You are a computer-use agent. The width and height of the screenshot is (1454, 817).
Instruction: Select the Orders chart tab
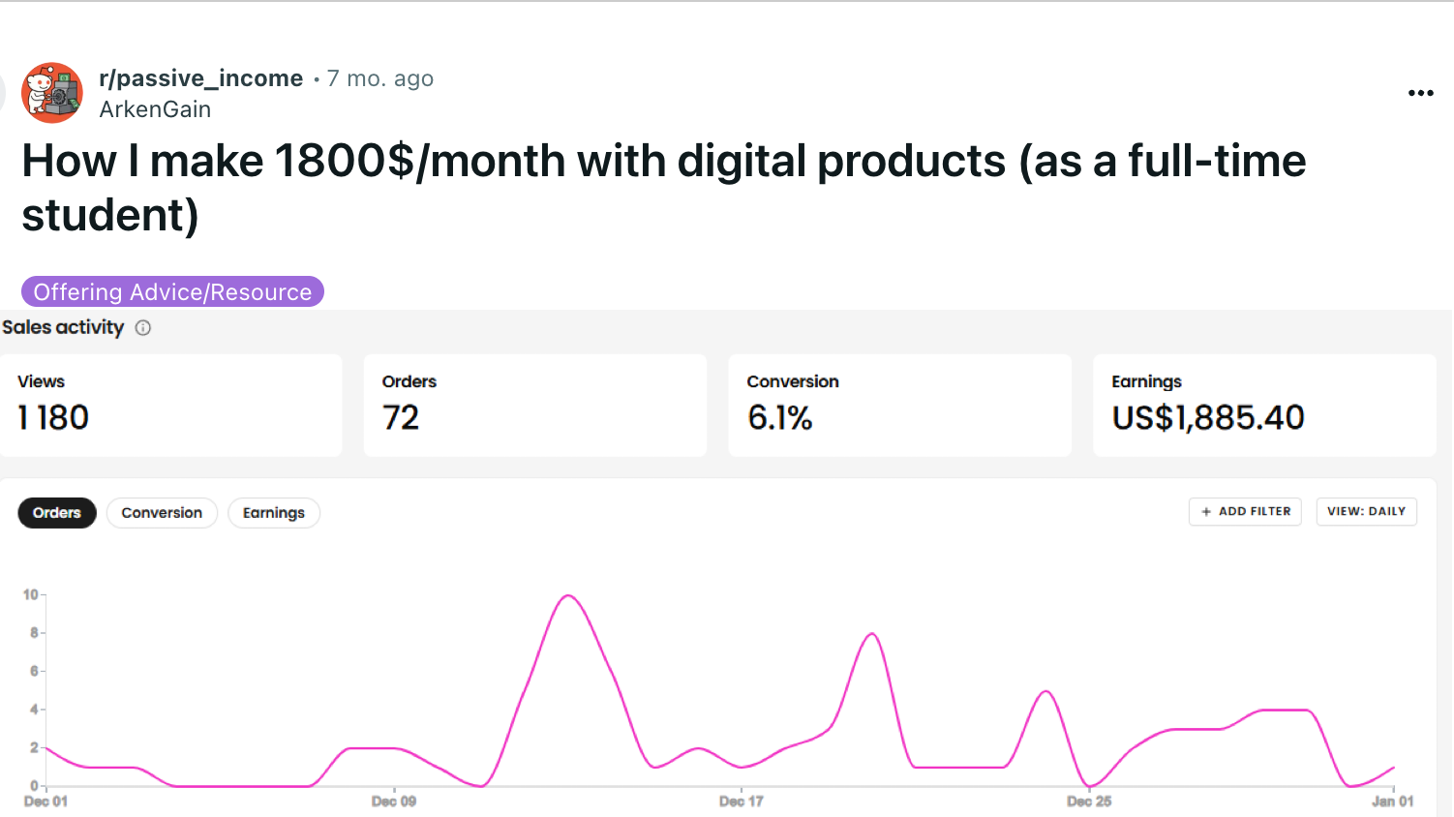pyautogui.click(x=57, y=513)
